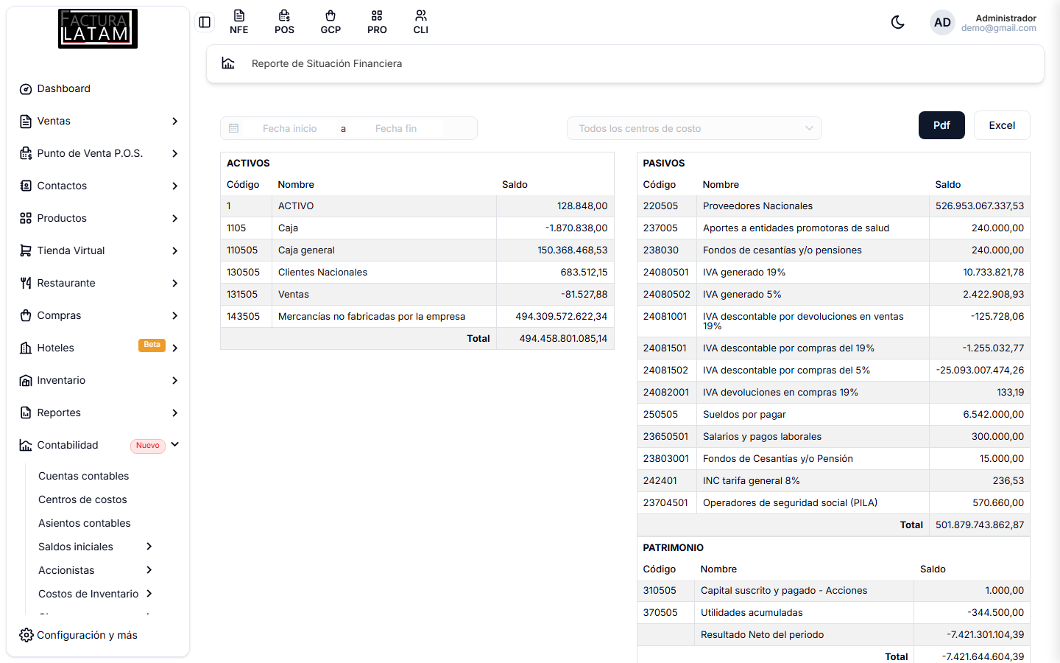Open the GCP shortcut icon
The image size is (1060, 663).
(x=331, y=22)
